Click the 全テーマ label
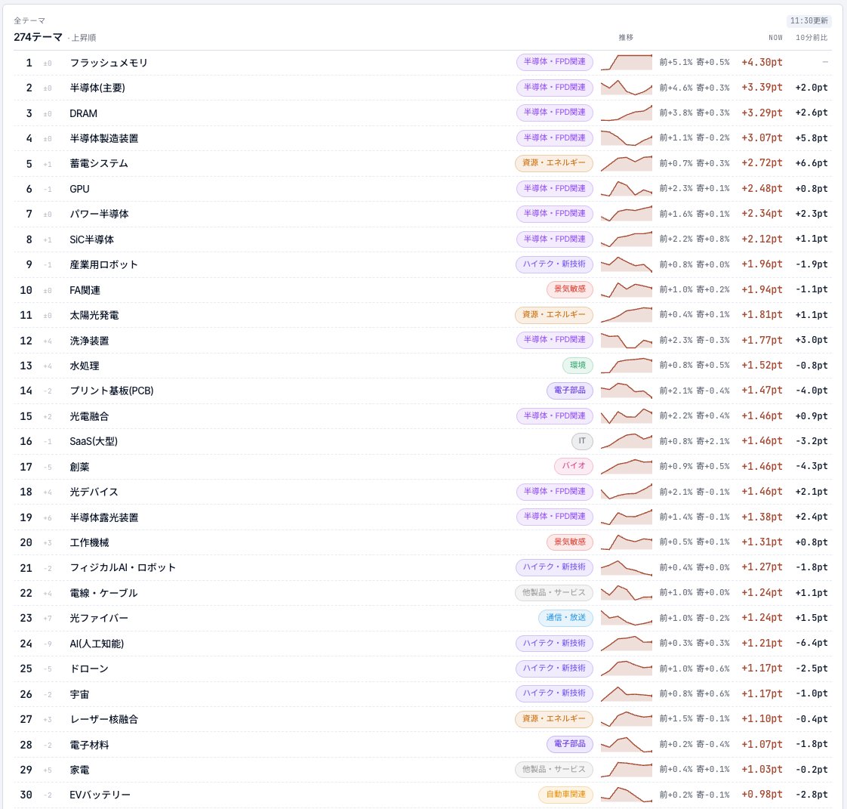This screenshot has width=847, height=809. point(29,20)
